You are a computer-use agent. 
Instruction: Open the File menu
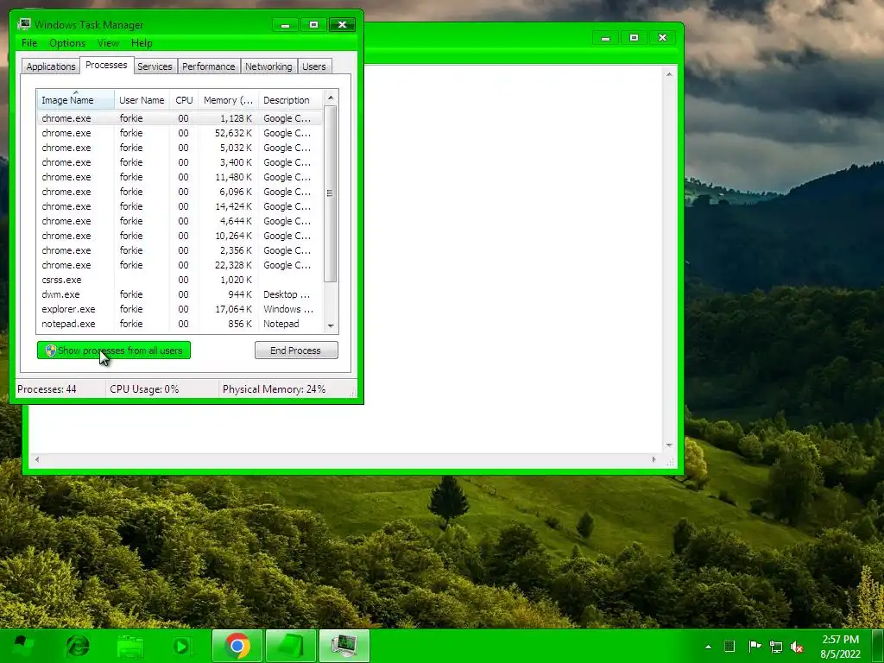[x=29, y=43]
